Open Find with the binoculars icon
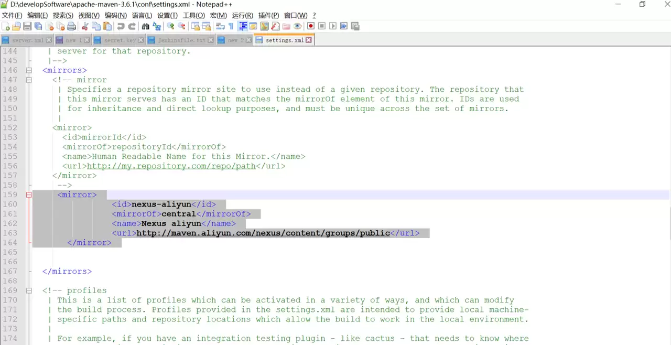 145,26
